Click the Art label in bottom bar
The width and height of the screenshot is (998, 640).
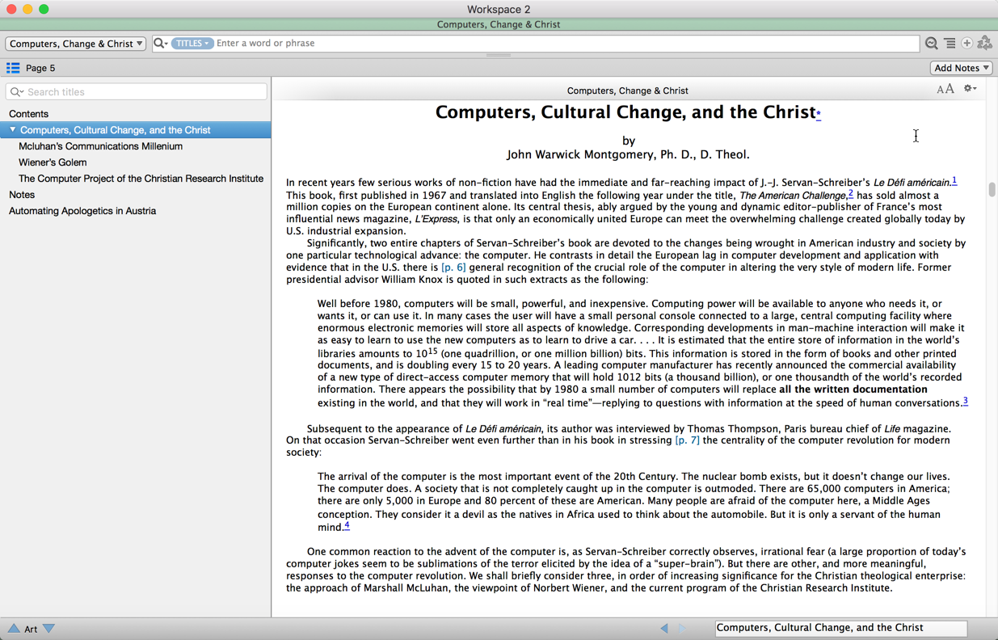(x=31, y=629)
